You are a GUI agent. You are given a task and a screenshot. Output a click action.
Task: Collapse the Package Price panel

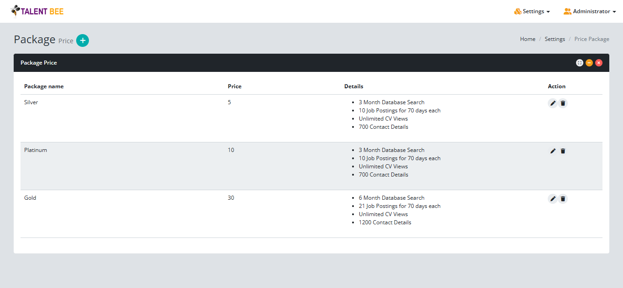pyautogui.click(x=589, y=63)
